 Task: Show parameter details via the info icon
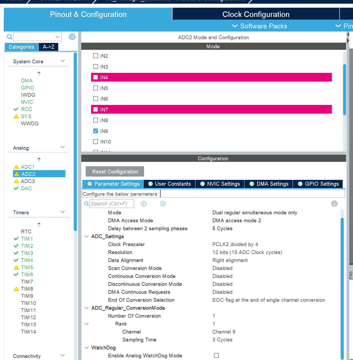(334, 204)
